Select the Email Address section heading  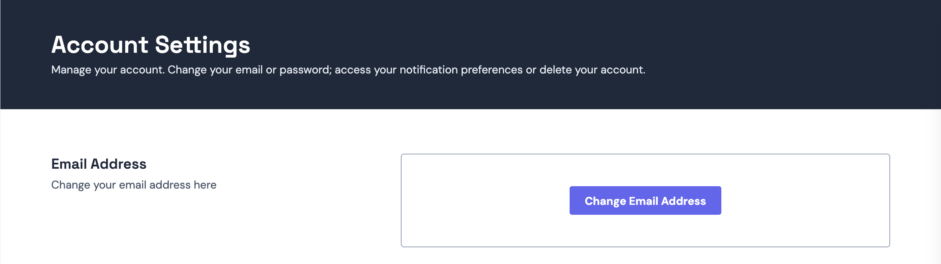[x=99, y=164]
